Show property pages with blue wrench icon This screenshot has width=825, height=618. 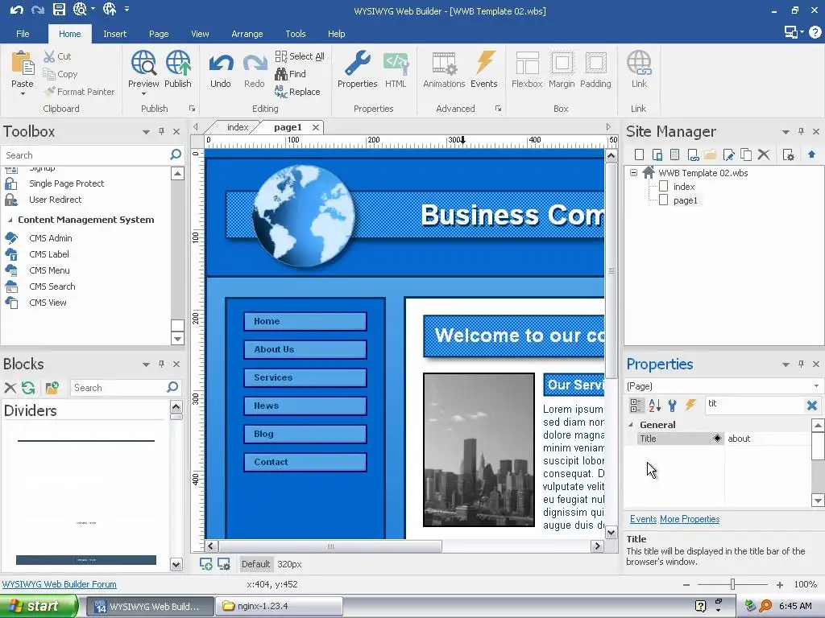point(672,406)
